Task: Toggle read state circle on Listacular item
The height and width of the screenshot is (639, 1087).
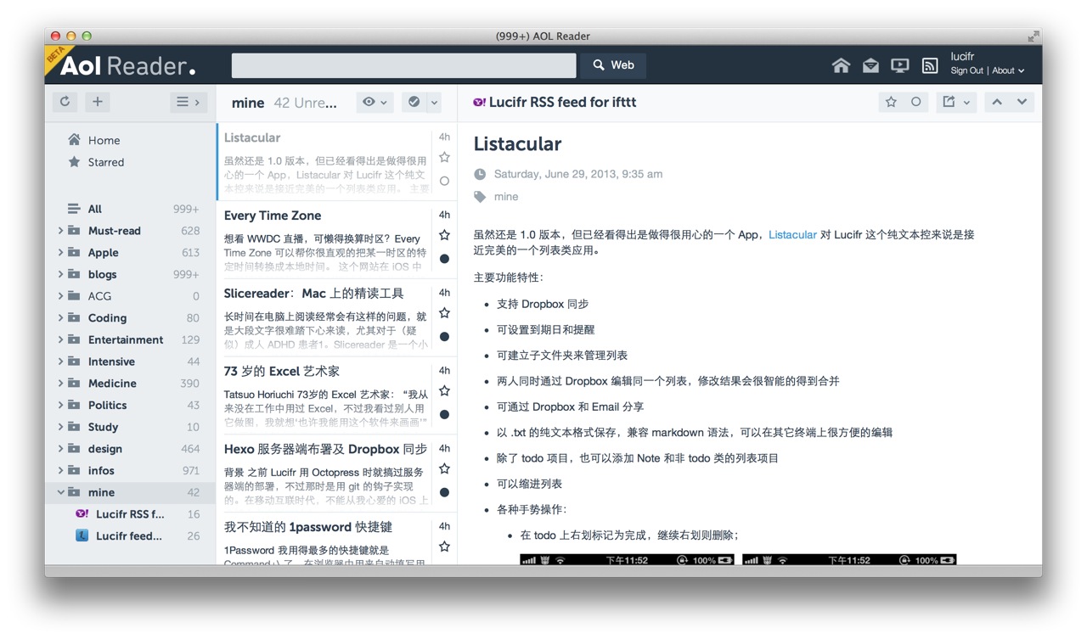Action: pyautogui.click(x=444, y=181)
